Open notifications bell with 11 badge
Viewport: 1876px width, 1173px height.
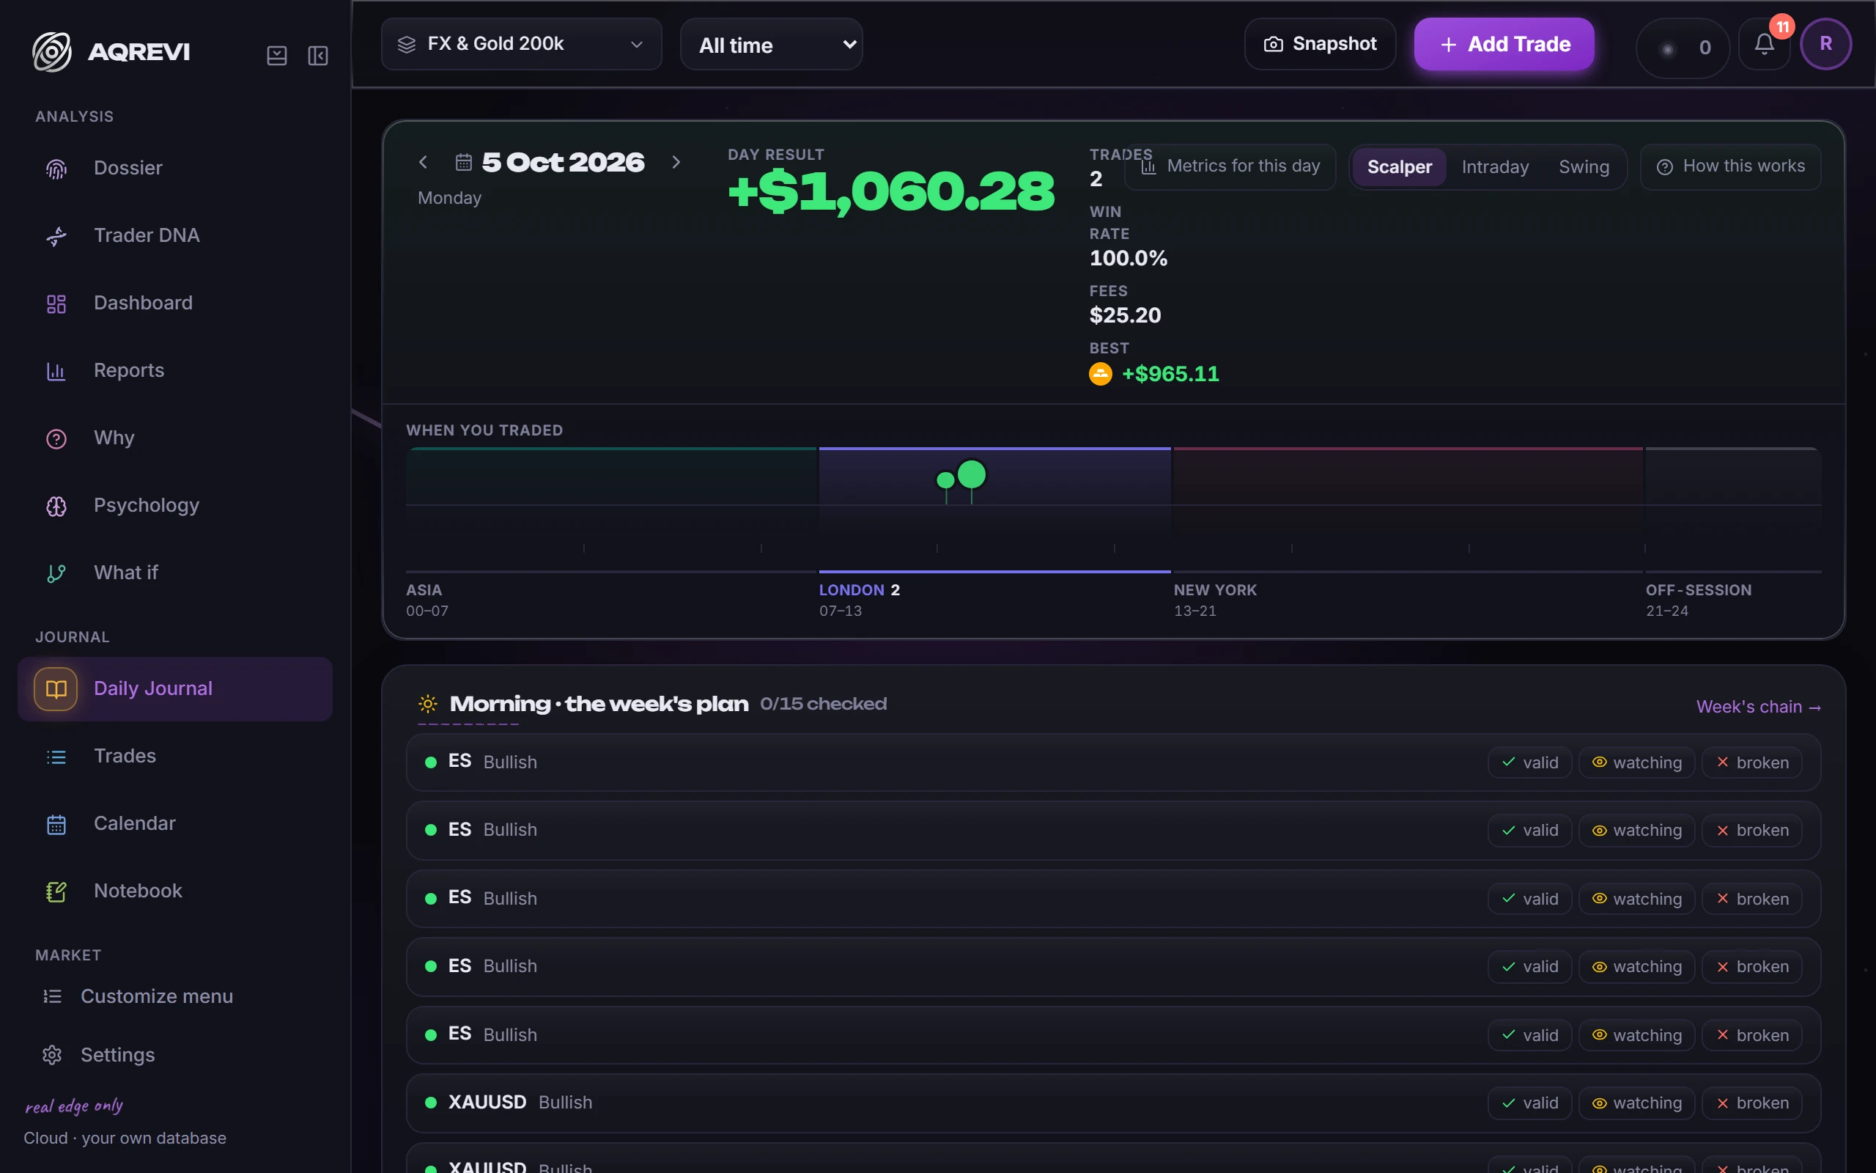click(1765, 44)
